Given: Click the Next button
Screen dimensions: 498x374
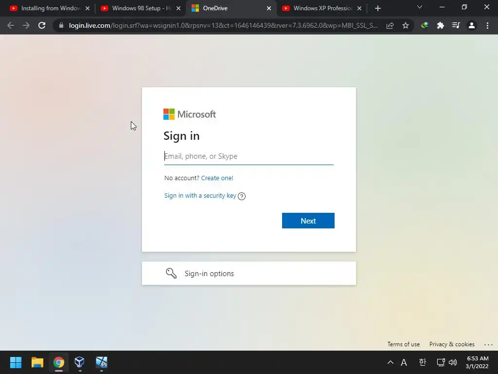Looking at the screenshot, I should pyautogui.click(x=308, y=221).
